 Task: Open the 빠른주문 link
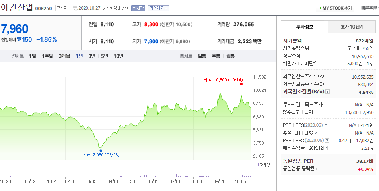coord(369,8)
